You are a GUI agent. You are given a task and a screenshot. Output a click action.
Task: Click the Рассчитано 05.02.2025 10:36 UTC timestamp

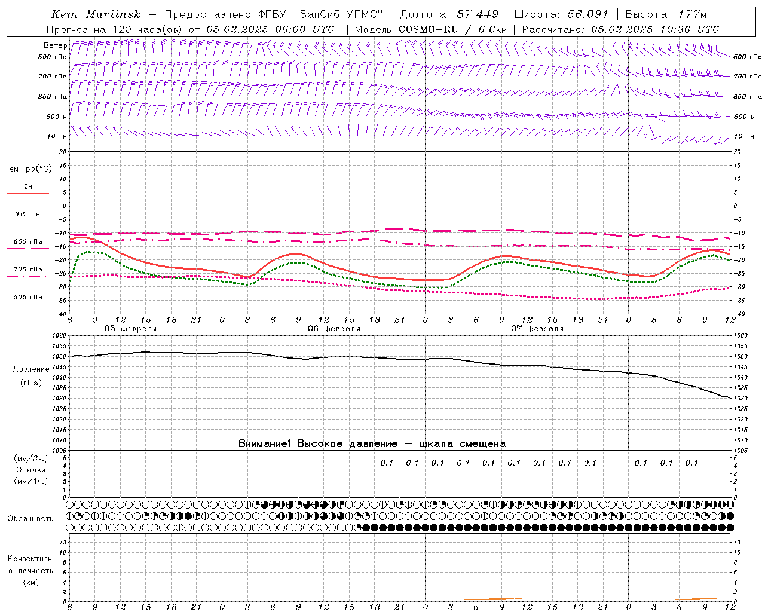coord(620,29)
